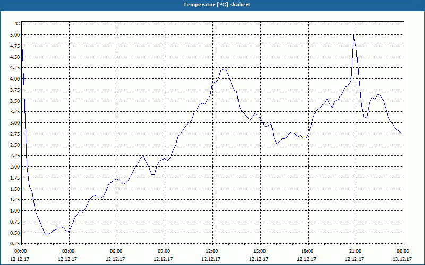Click the 2,50 y-axis label
This screenshot has height=265, width=425.
[15, 145]
